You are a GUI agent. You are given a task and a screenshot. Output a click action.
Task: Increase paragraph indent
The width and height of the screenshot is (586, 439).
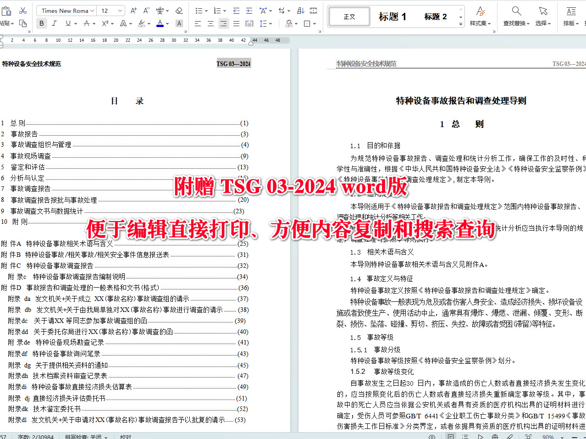pyautogui.click(x=249, y=11)
